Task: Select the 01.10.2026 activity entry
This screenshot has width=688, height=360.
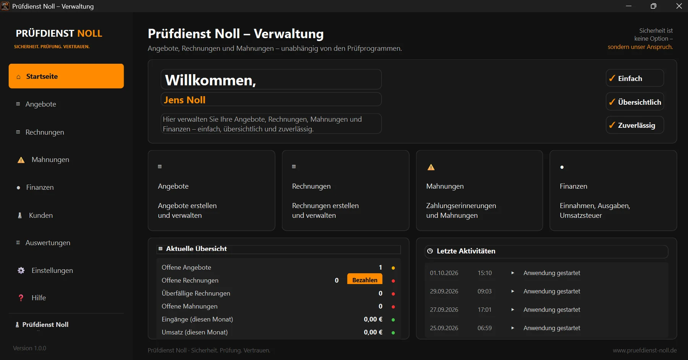Action: 547,273
